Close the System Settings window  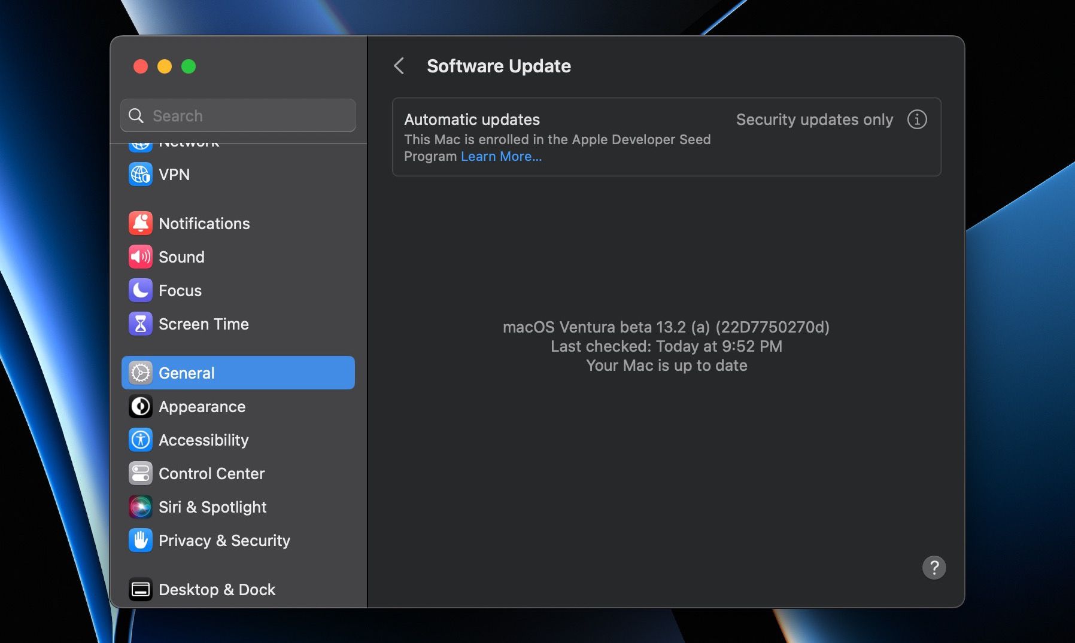141,66
